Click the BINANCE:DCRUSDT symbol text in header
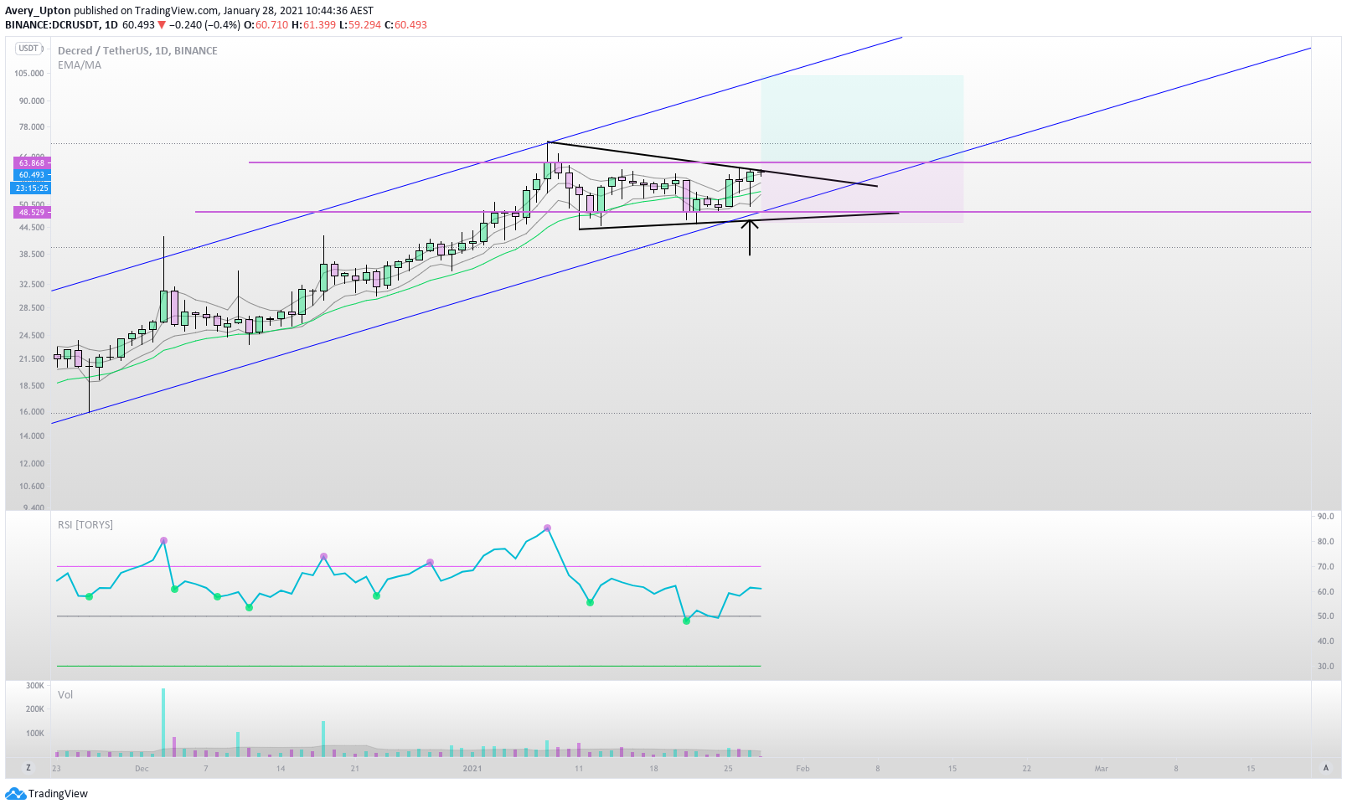This screenshot has width=1347, height=809. [x=50, y=25]
